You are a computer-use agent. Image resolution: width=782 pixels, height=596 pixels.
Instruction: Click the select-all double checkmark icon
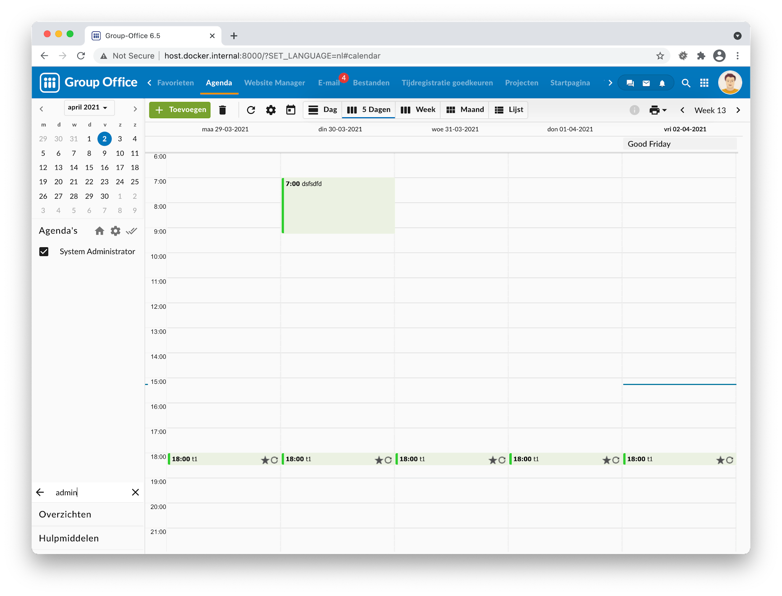point(131,231)
